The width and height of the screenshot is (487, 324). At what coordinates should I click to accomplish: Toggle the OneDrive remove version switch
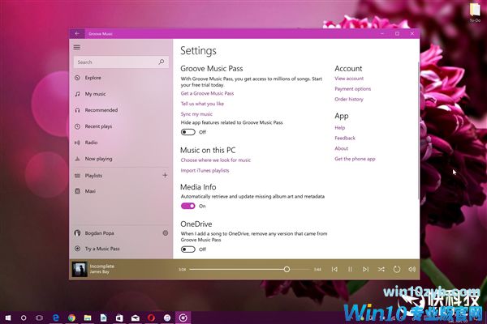point(188,249)
